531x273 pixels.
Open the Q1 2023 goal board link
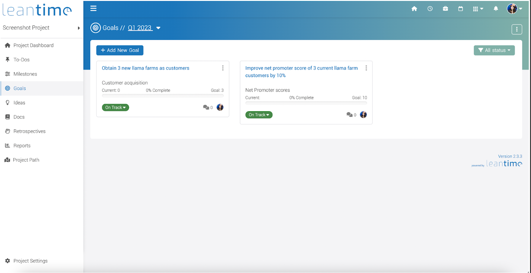click(x=140, y=28)
